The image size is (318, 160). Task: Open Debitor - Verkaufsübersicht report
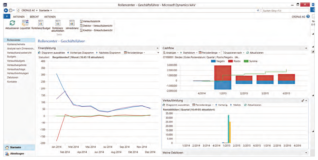click(x=96, y=26)
